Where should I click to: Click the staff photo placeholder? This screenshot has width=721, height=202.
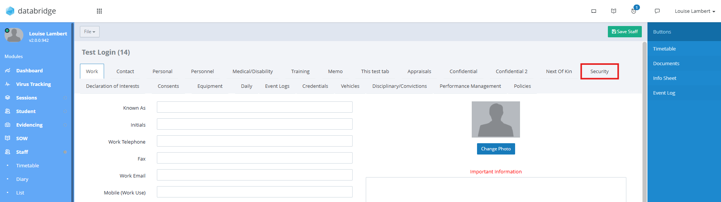pos(496,119)
